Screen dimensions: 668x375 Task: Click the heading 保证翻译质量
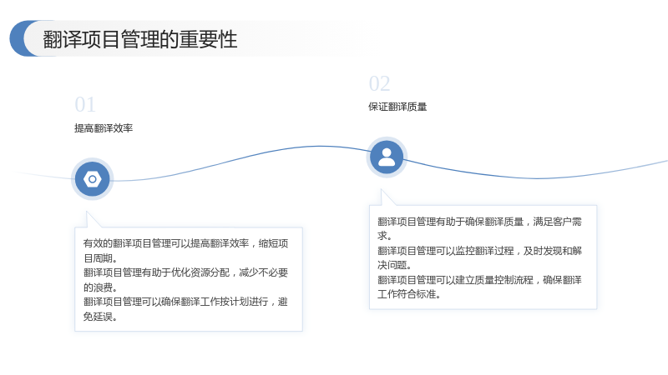pyautogui.click(x=397, y=107)
